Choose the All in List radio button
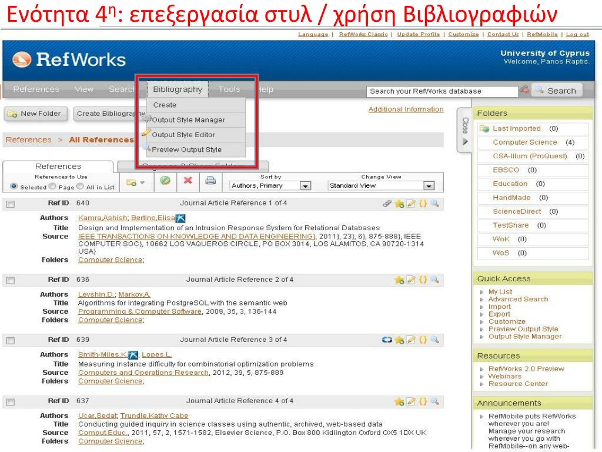602x452 pixels. (80, 187)
